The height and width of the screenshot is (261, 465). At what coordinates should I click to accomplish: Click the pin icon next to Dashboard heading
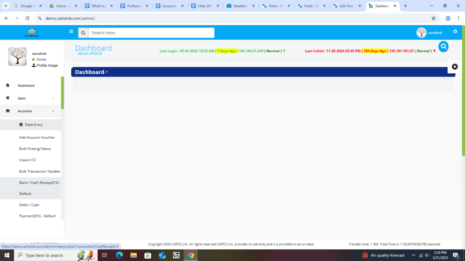click(x=107, y=72)
